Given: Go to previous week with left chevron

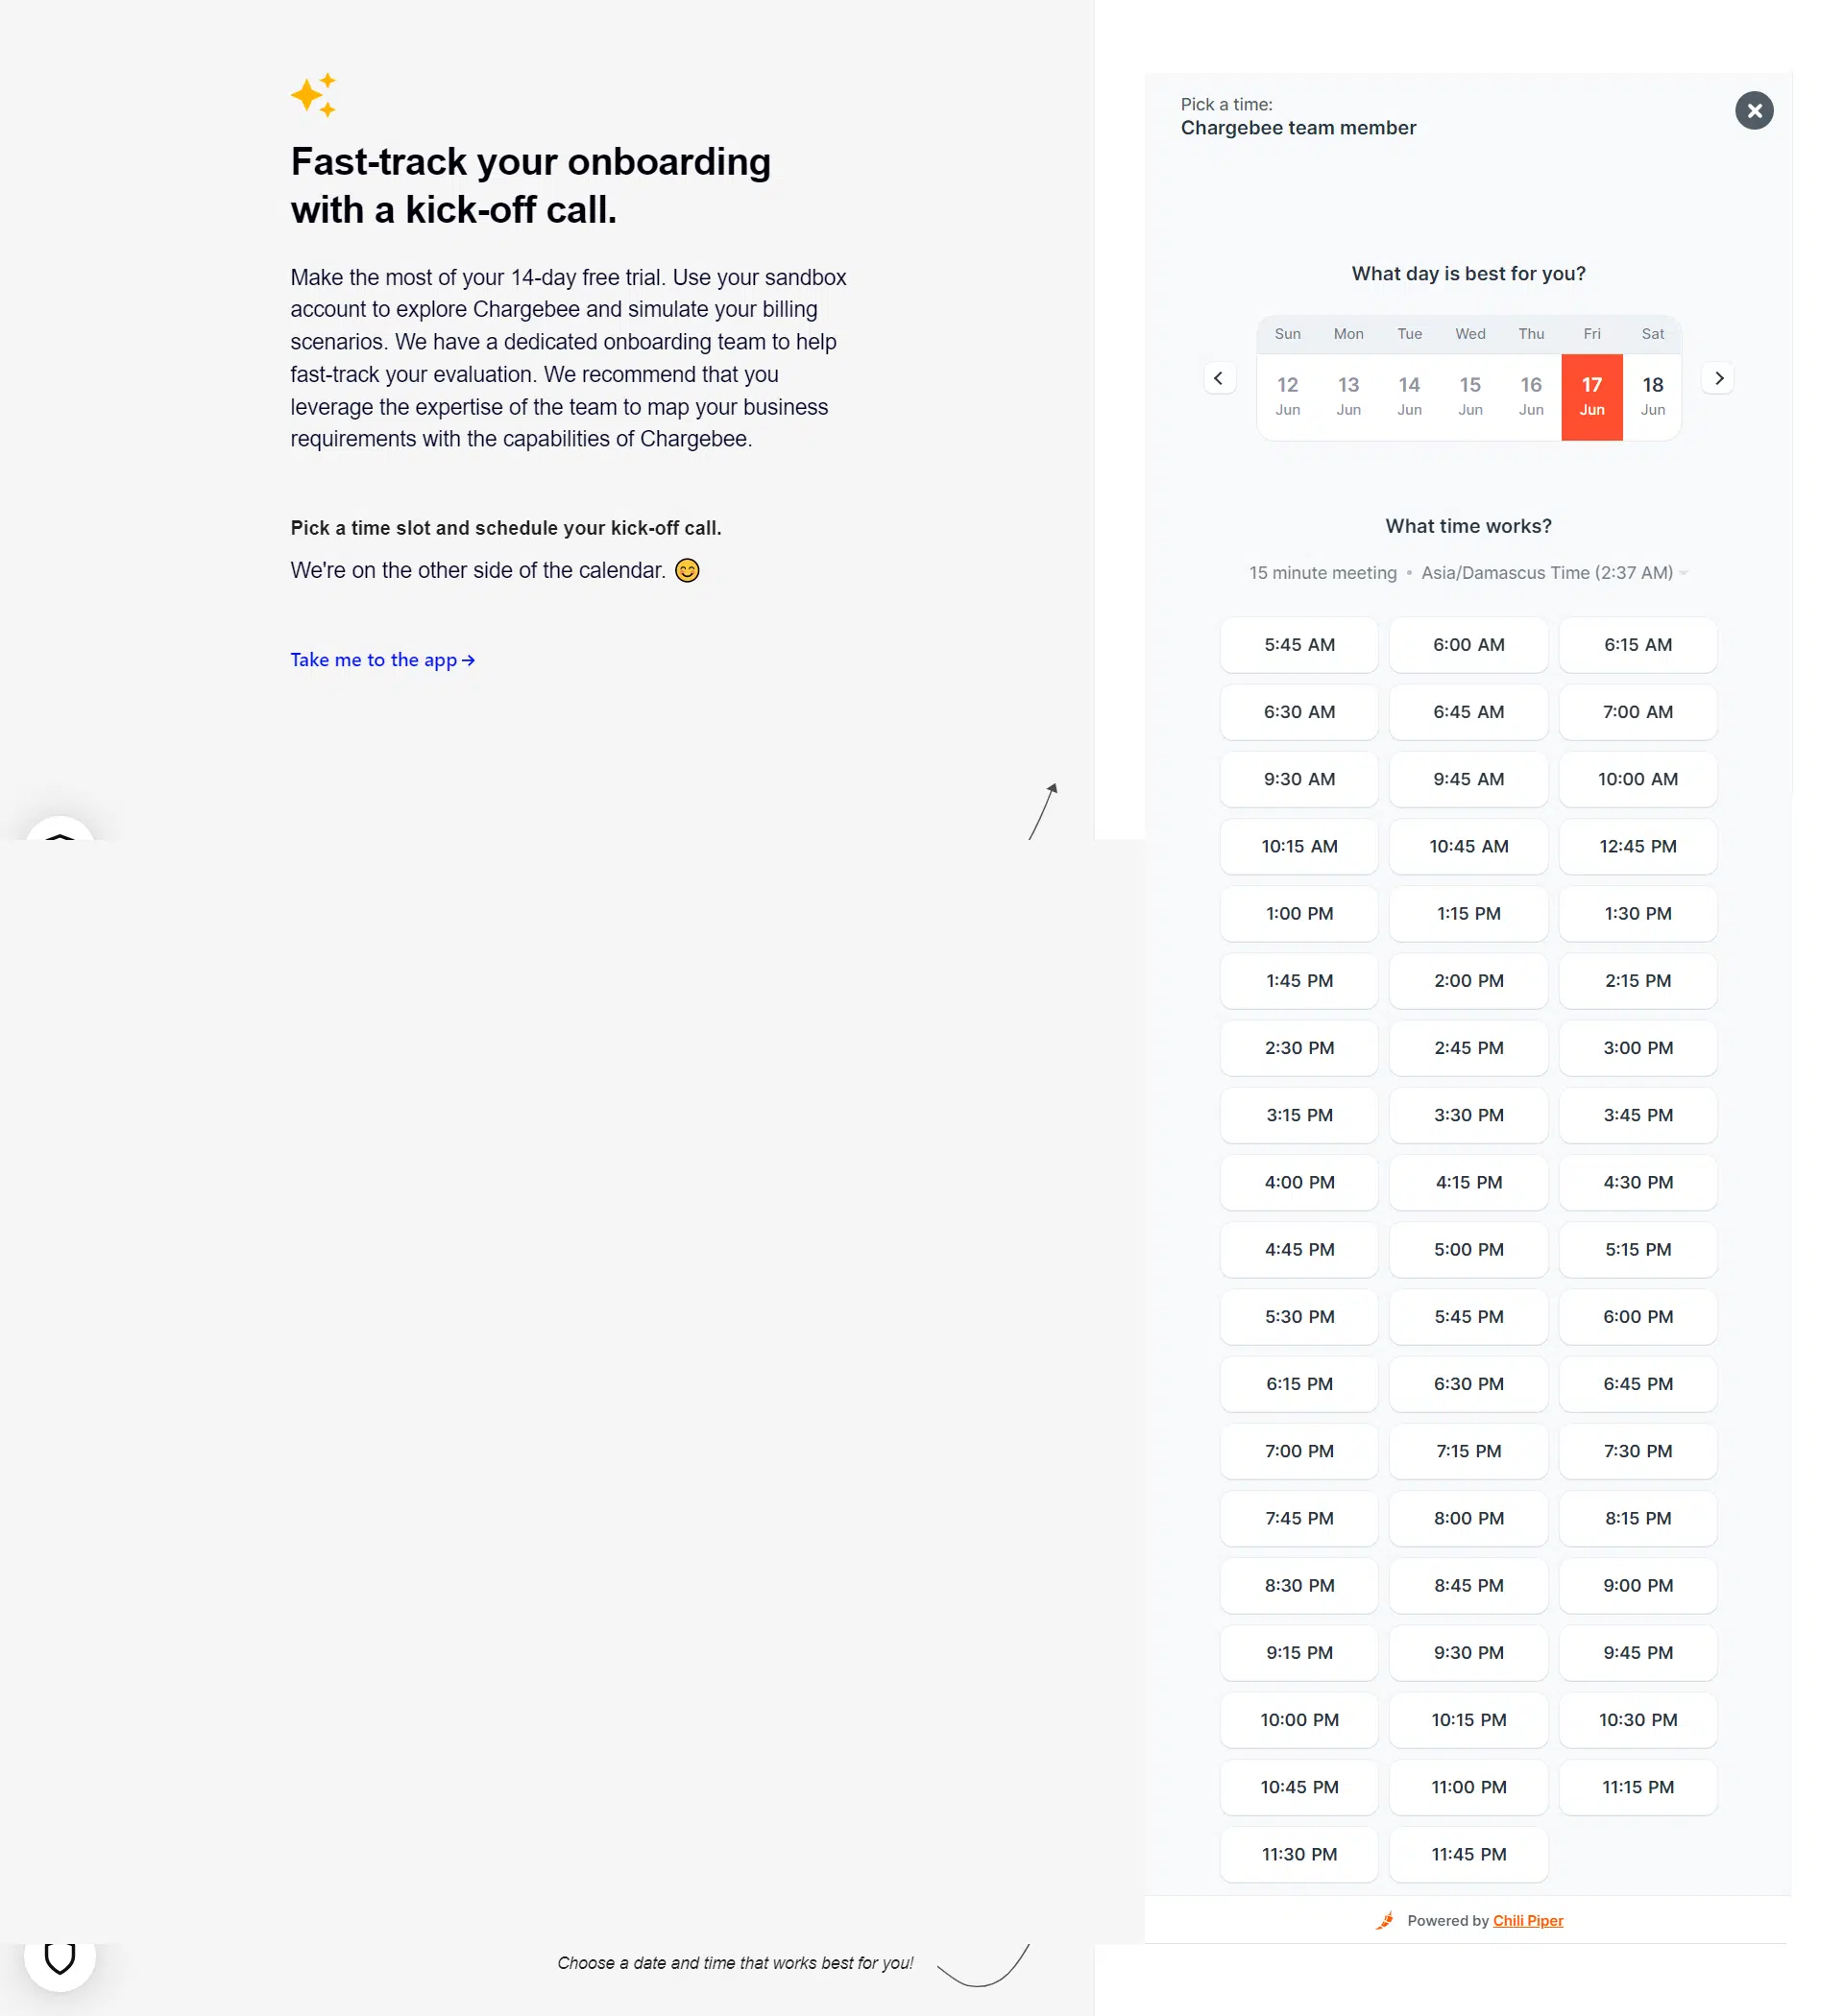Looking at the screenshot, I should coord(1218,378).
